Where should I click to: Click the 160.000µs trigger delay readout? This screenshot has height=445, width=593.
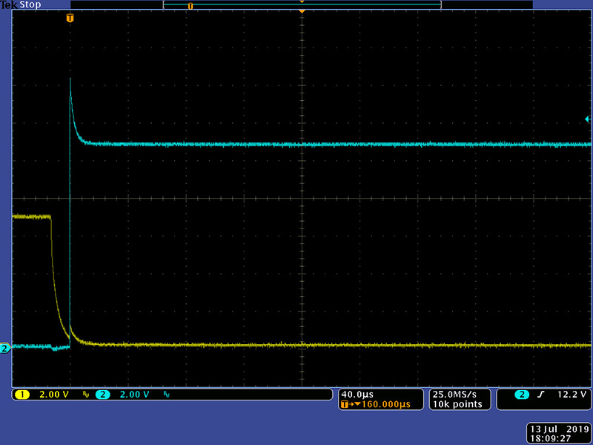pyautogui.click(x=380, y=405)
